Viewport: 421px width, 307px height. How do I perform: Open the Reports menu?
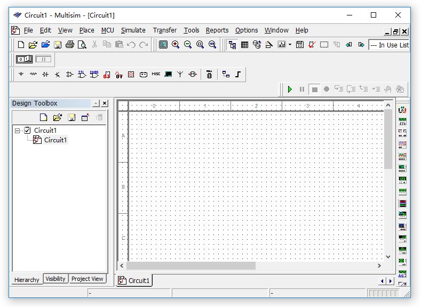217,30
